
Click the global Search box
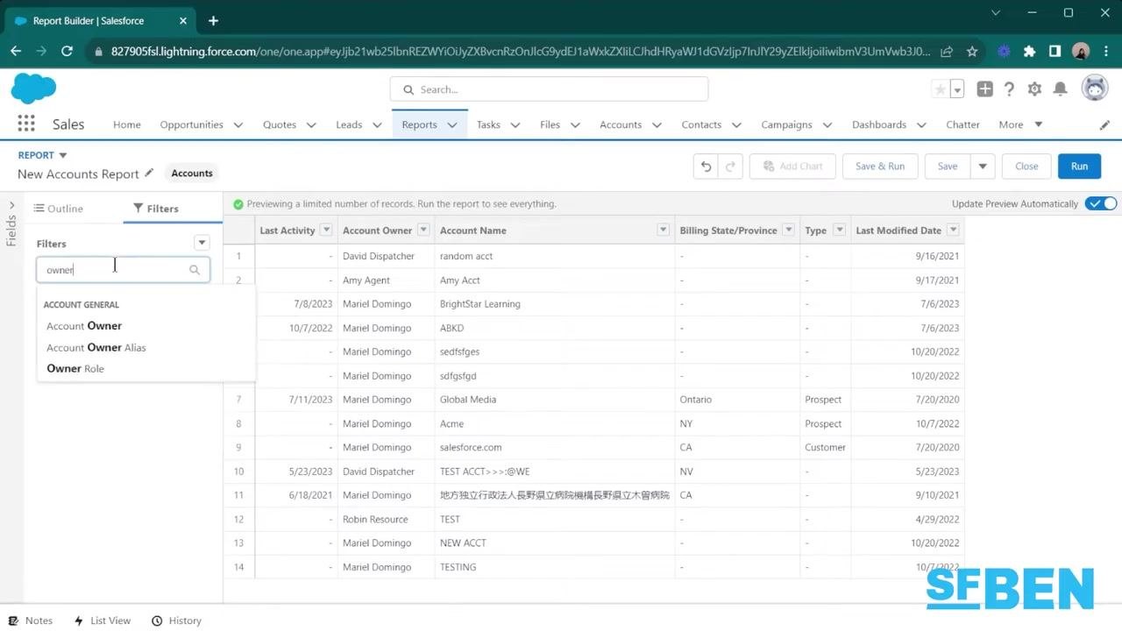[549, 89]
